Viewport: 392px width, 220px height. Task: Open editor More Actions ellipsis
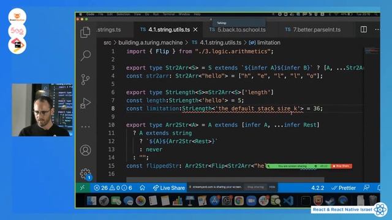tap(377, 30)
